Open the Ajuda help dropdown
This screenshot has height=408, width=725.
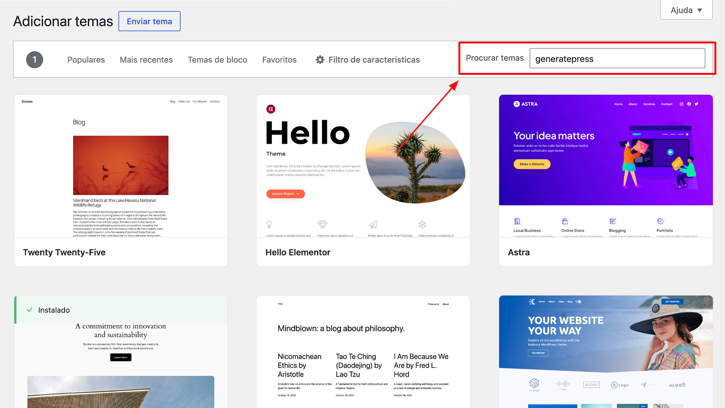(686, 10)
